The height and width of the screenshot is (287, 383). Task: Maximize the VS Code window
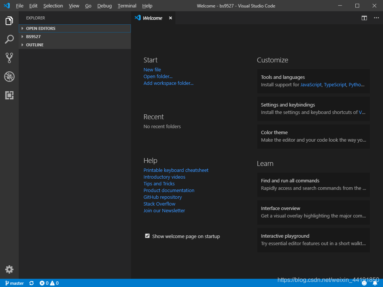coord(357,6)
